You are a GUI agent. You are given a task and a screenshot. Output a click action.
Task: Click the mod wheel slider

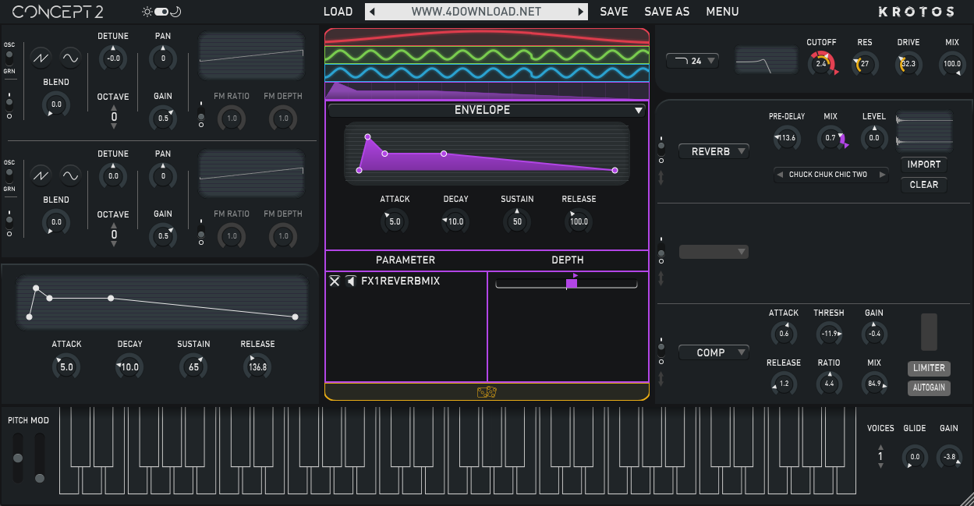pos(40,478)
